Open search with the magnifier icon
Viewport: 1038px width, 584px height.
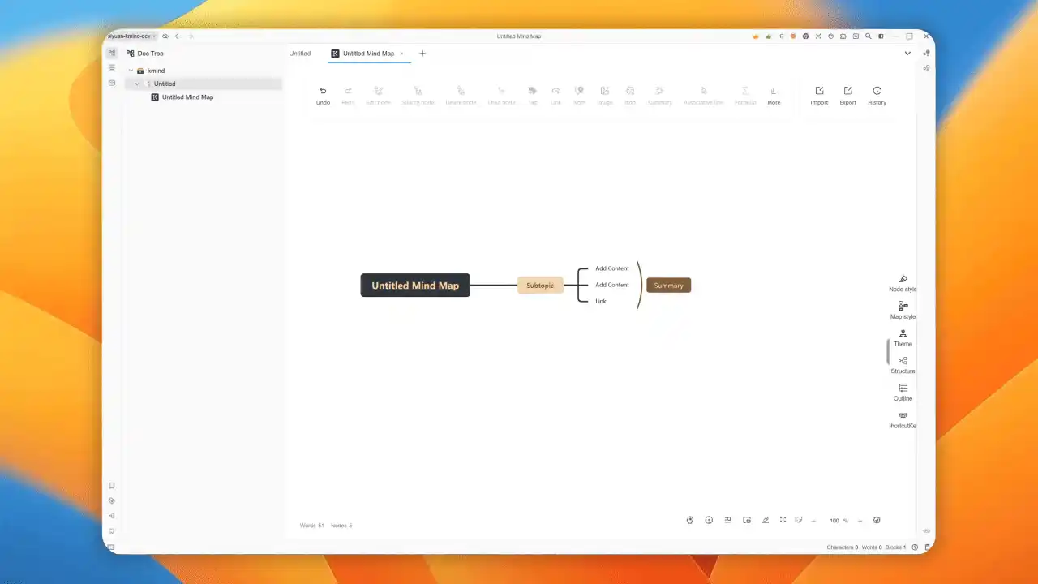coord(868,36)
